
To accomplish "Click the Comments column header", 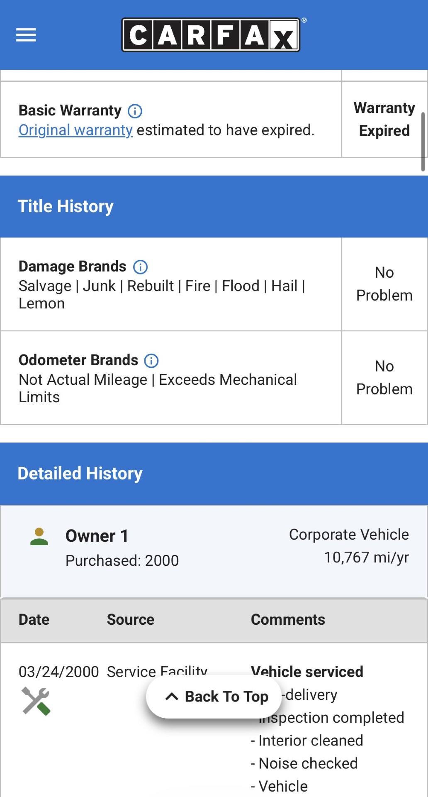I will coord(288,620).
